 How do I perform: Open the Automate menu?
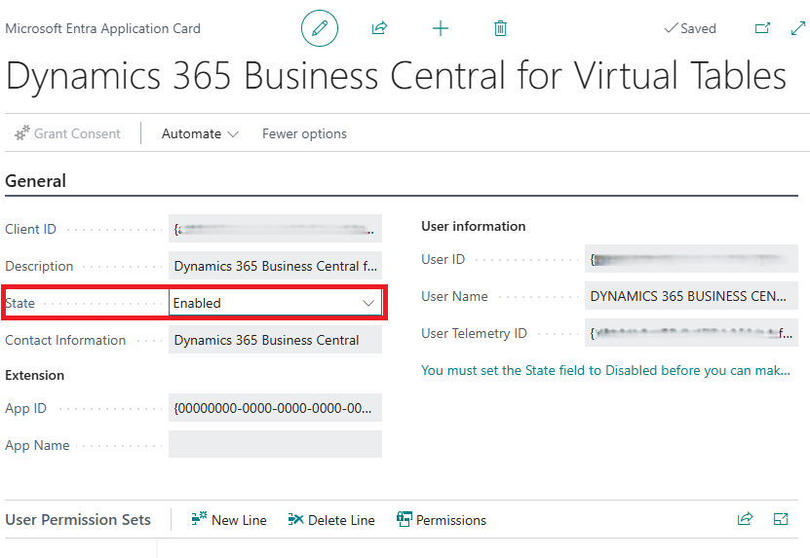coord(200,133)
